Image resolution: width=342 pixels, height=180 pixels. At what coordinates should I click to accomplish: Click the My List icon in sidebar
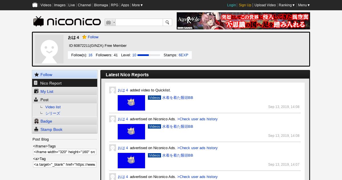tap(36, 91)
